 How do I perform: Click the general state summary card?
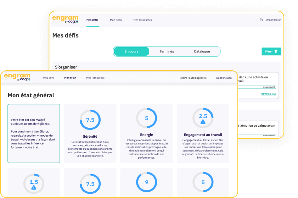click(x=34, y=133)
